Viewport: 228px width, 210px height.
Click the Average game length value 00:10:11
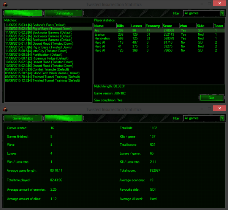[x=56, y=171]
